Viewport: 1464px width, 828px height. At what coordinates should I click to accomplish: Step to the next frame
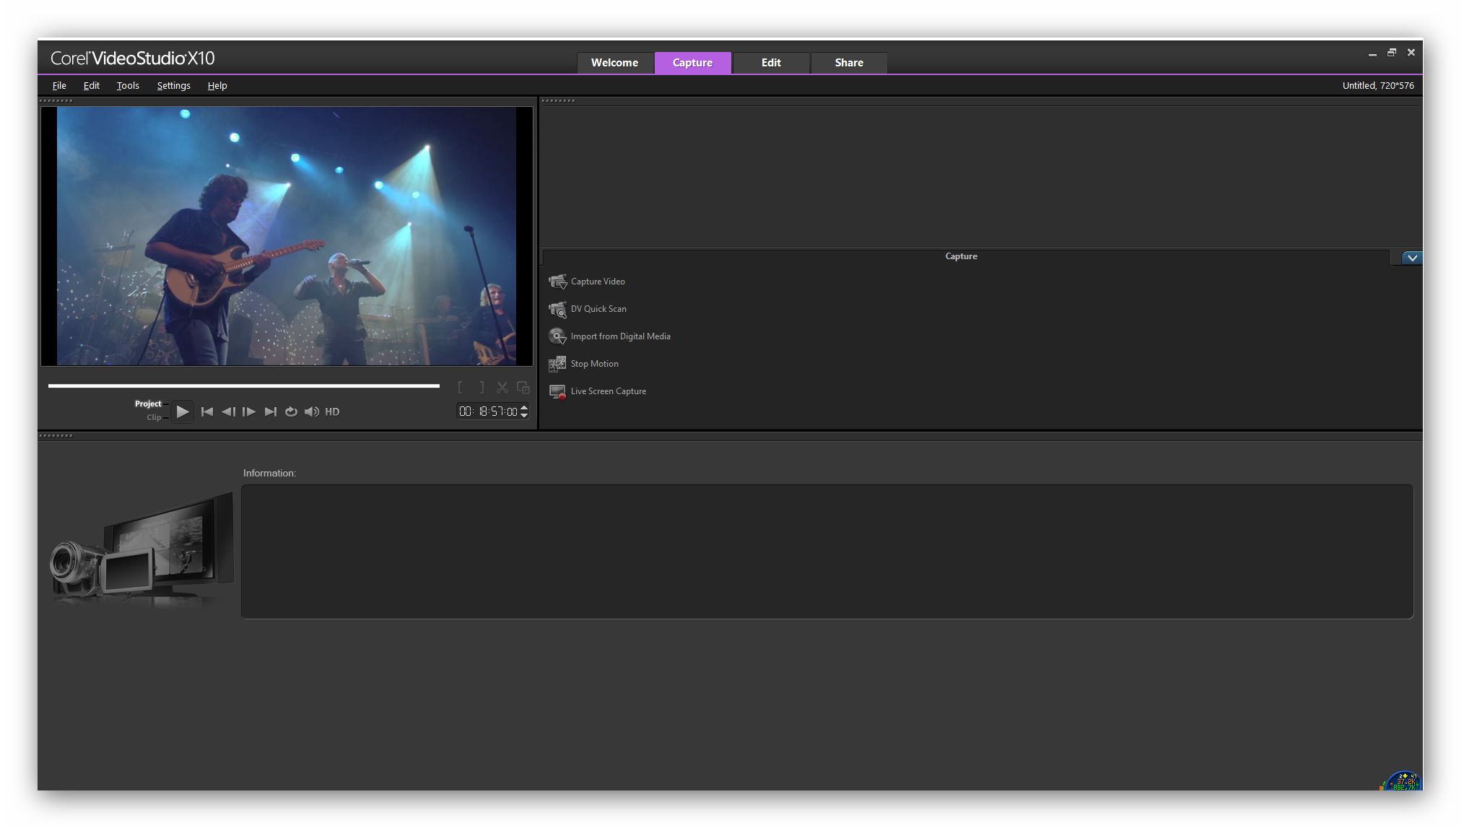[249, 411]
